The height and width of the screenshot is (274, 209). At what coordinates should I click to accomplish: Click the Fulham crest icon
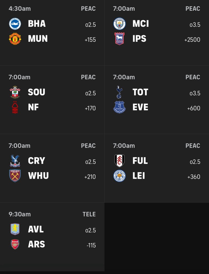coord(119,161)
